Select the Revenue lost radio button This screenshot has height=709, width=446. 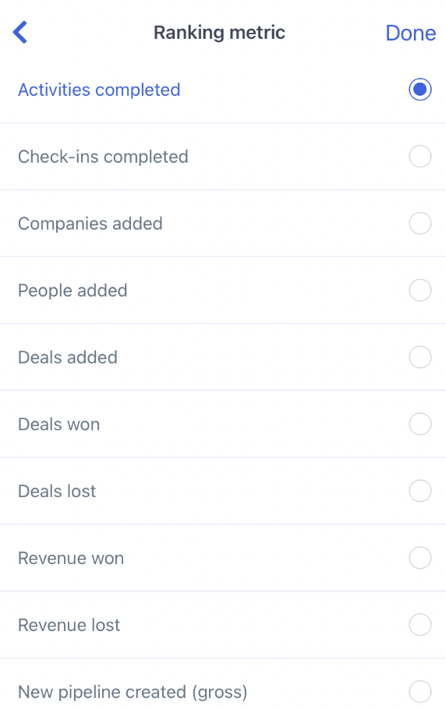(419, 625)
